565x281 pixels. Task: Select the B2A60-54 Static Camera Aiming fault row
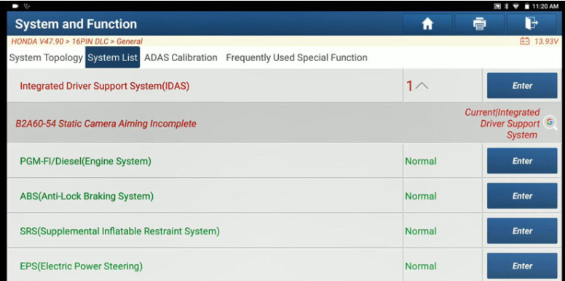(282, 123)
